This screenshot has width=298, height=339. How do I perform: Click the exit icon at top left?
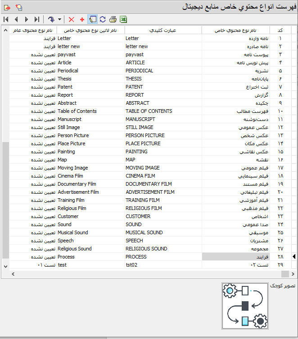7,7
